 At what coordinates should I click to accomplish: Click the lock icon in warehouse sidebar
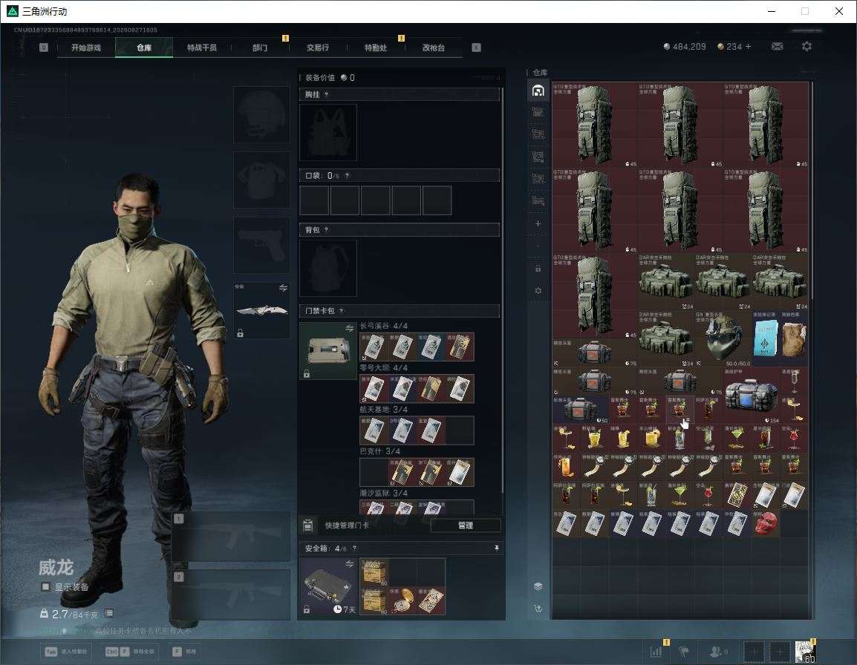point(538,268)
